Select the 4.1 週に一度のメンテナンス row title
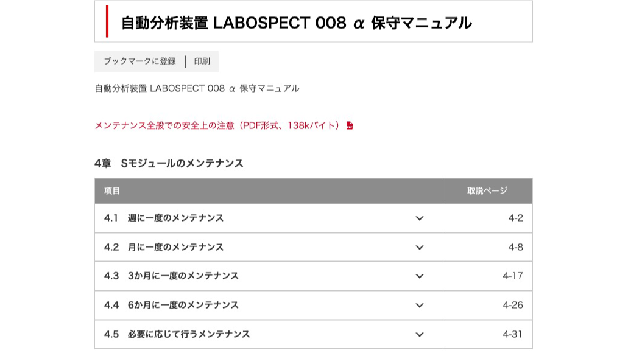 [164, 218]
